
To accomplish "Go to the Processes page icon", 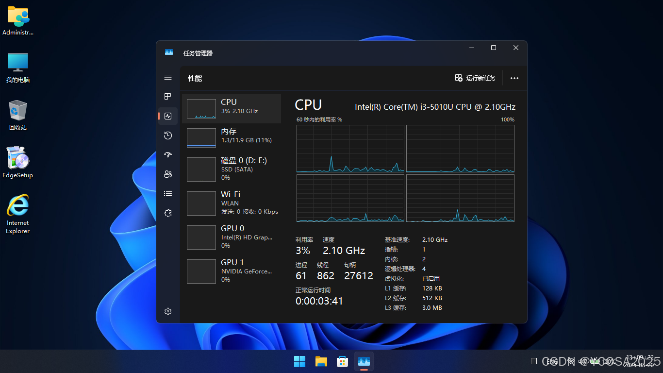I will [x=168, y=97].
